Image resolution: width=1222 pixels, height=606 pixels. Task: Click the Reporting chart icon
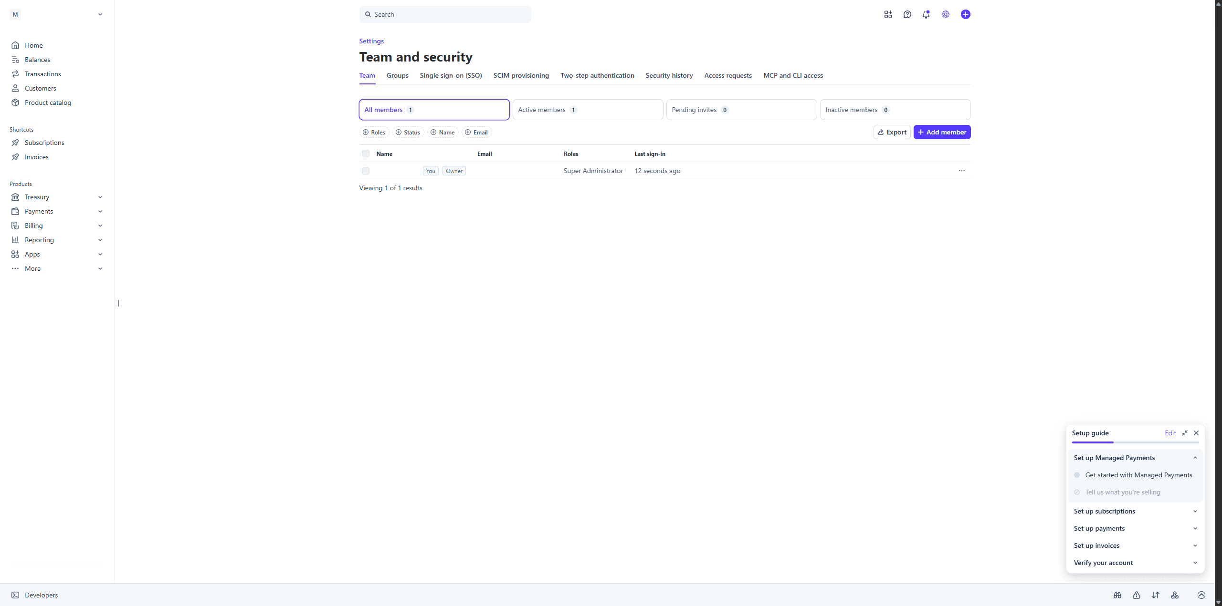(15, 240)
